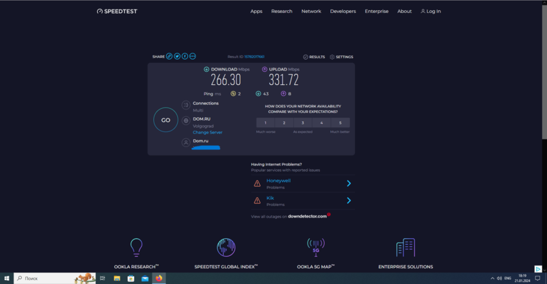This screenshot has height=284, width=547.
Task: Open Speedtest Global Index globe icon
Action: pyautogui.click(x=226, y=247)
